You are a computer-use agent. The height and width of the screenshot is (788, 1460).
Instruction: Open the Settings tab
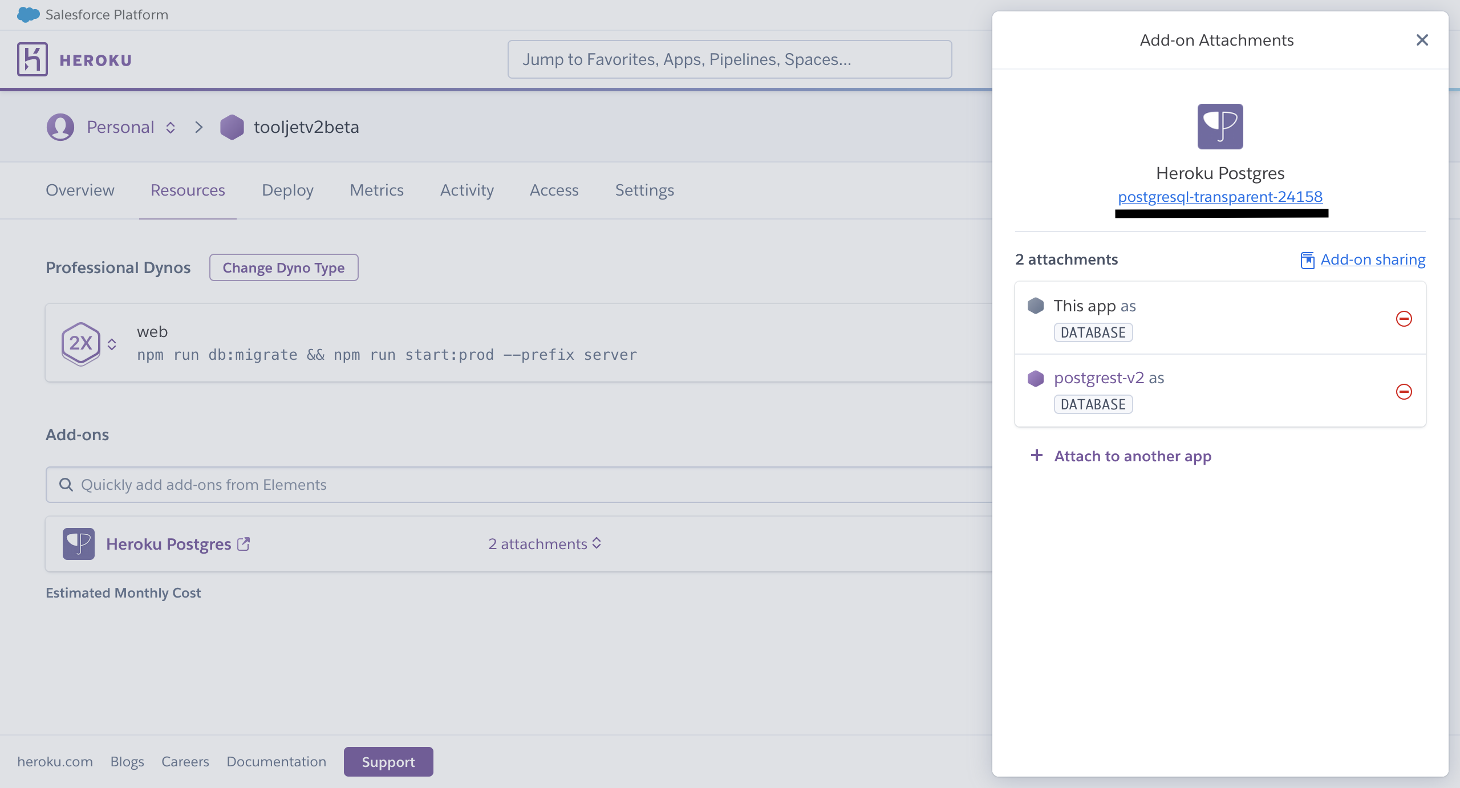tap(644, 190)
